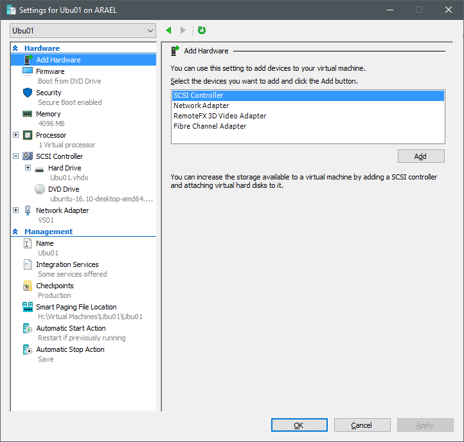Expand the Hard Drive tree node
This screenshot has width=464, height=442.
coord(28,168)
